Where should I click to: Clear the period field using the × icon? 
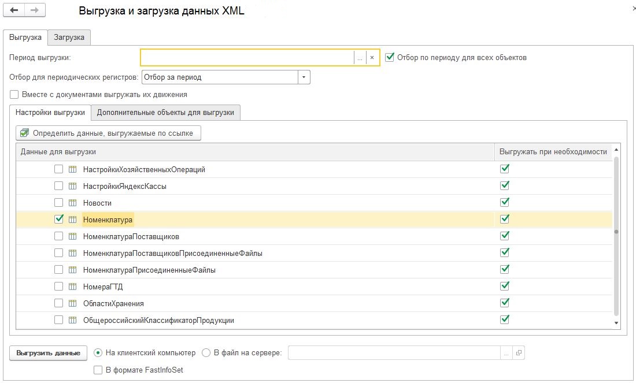(x=371, y=57)
